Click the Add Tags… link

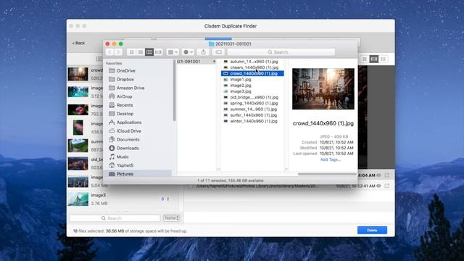pyautogui.click(x=331, y=159)
